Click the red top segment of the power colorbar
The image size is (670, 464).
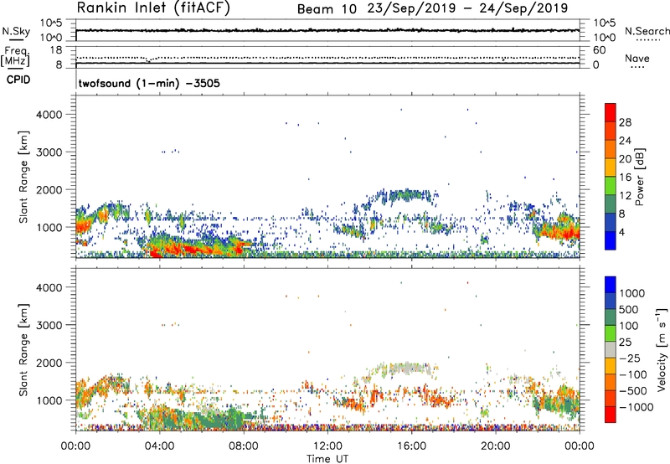(x=611, y=112)
